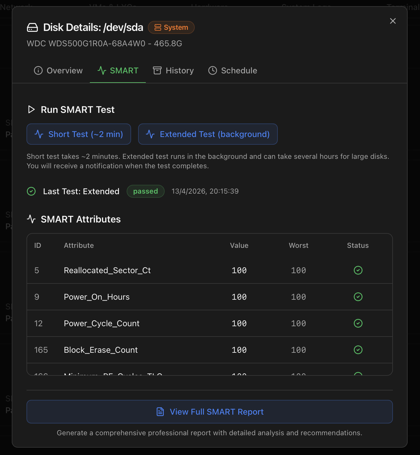This screenshot has width=420, height=455.
Task: Click the green check icon beside Last Test
Action: point(31,192)
